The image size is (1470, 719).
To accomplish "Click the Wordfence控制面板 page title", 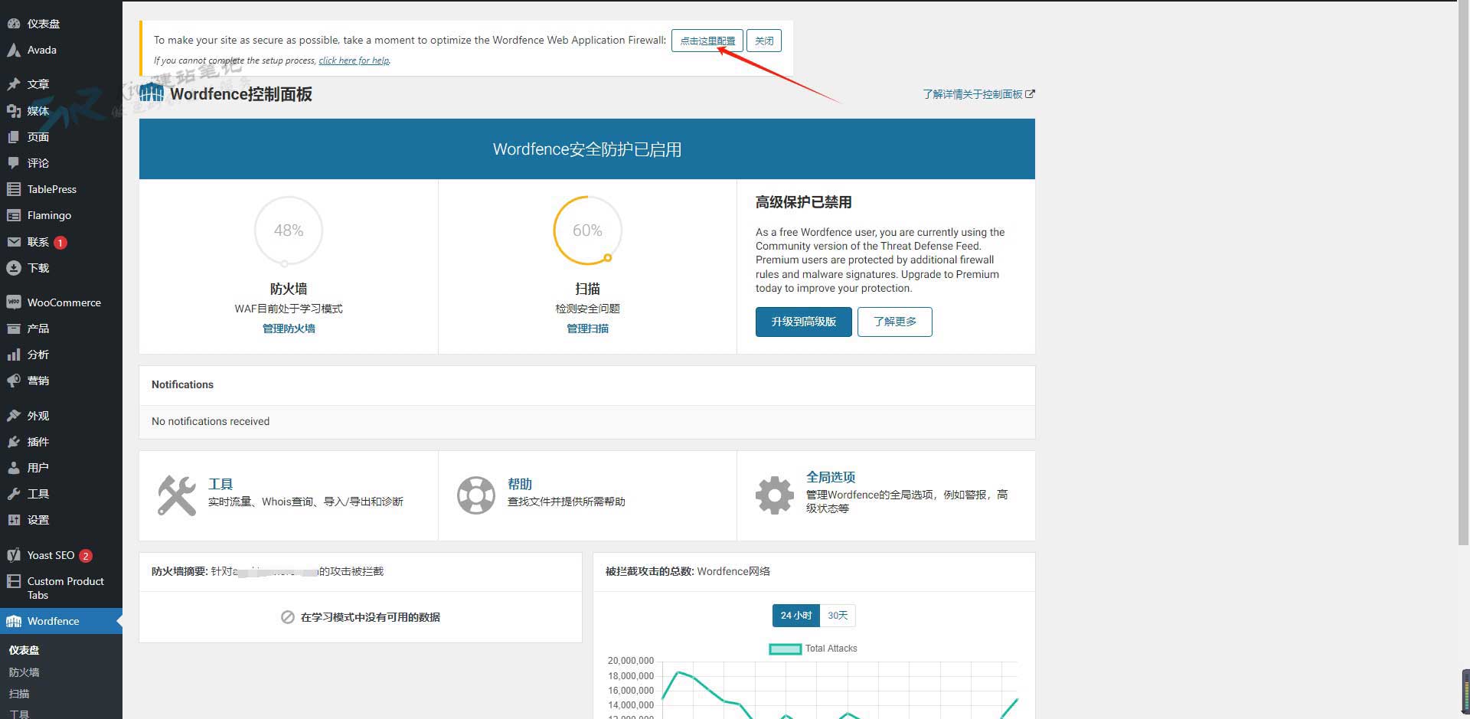I will click(241, 94).
